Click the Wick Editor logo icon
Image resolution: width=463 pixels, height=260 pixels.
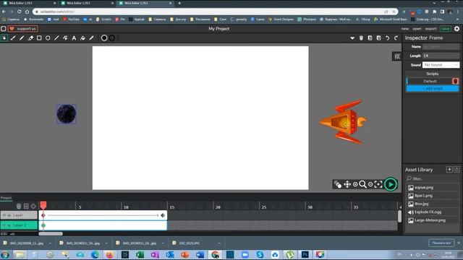(3, 29)
